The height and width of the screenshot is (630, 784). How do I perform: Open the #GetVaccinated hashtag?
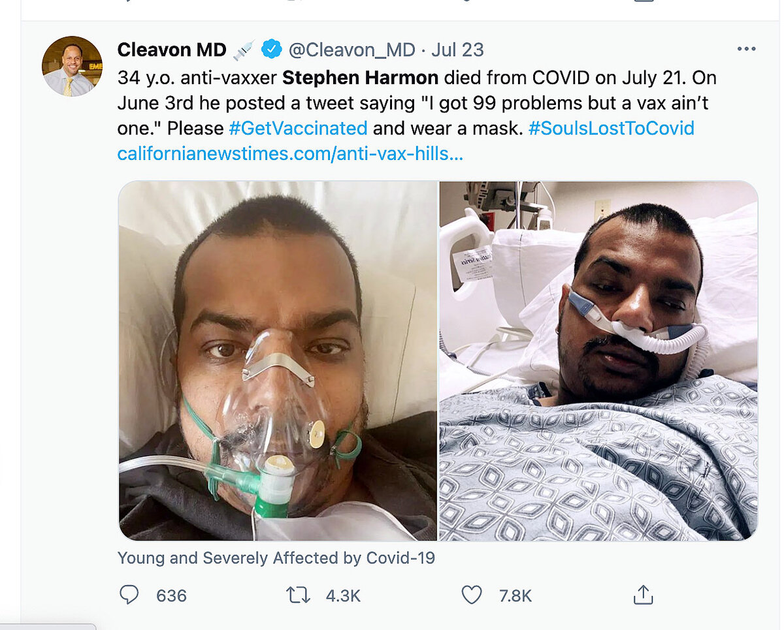pos(298,128)
